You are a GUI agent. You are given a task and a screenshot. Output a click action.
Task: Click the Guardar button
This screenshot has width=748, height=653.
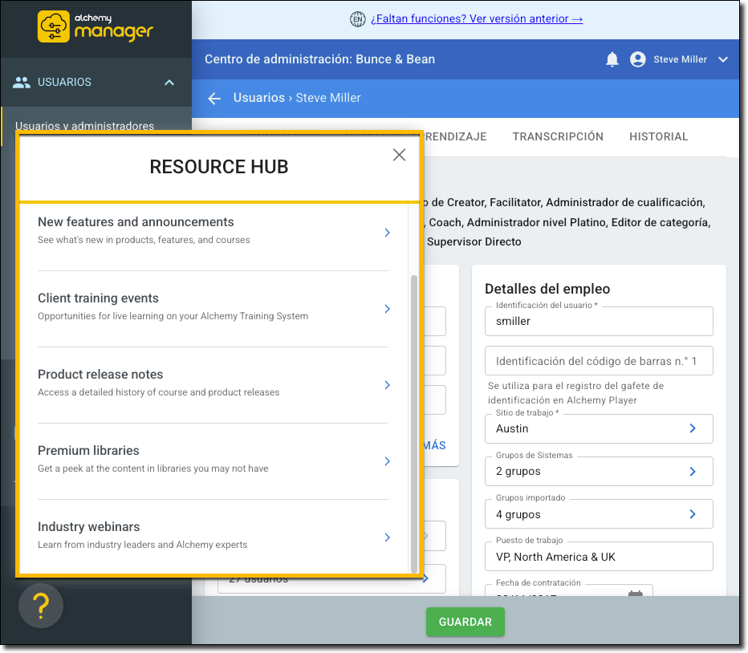(x=465, y=622)
